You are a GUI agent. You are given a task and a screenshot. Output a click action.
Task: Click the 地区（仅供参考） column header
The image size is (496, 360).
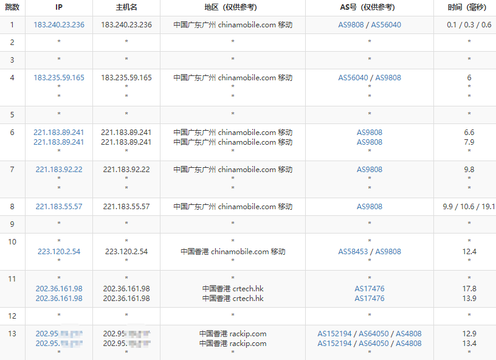click(x=232, y=7)
